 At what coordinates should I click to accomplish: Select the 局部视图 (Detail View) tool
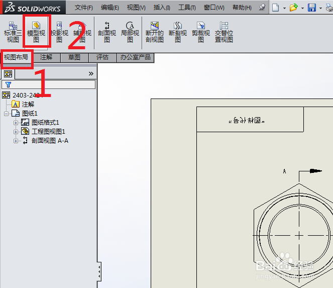(x=130, y=32)
